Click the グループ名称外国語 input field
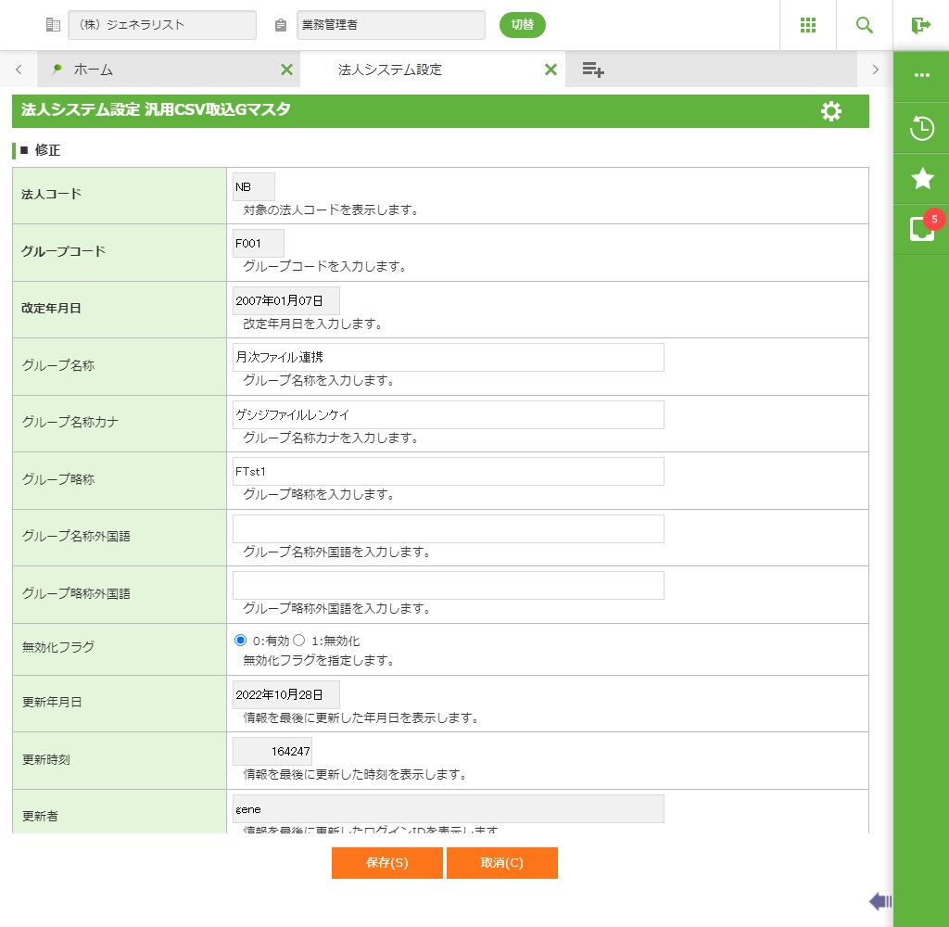This screenshot has width=949, height=927. [449, 528]
